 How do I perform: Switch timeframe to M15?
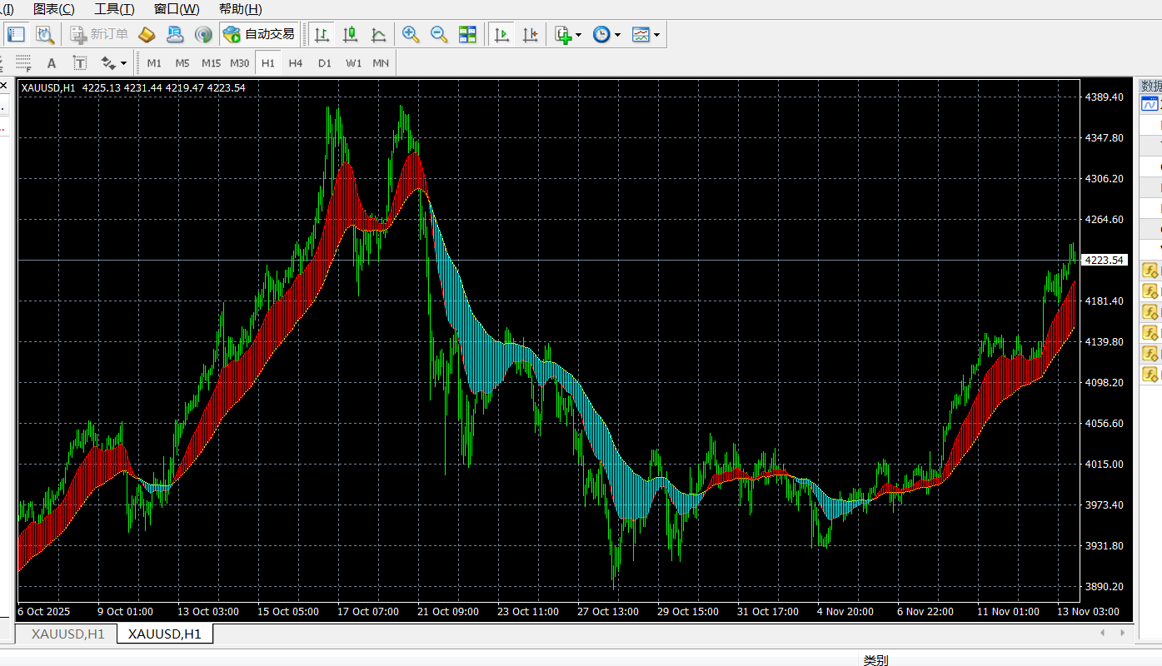tap(211, 63)
